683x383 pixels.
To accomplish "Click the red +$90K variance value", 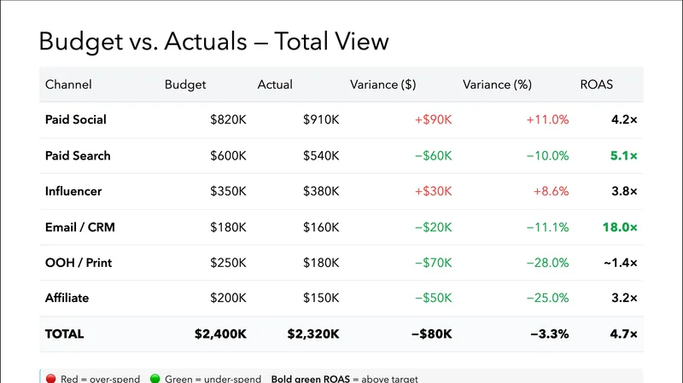I will pyautogui.click(x=433, y=119).
